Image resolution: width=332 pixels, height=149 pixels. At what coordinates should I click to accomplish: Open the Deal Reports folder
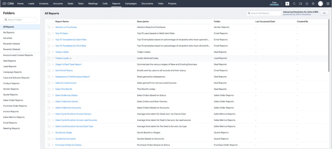pos(9,61)
